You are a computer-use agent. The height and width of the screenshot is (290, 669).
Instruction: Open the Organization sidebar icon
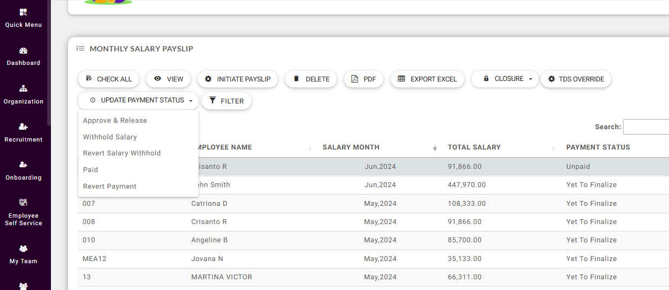(23, 94)
